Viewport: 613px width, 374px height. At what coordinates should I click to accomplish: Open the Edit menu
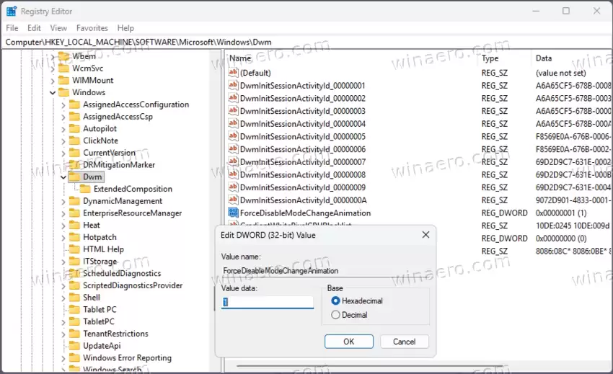(x=34, y=28)
